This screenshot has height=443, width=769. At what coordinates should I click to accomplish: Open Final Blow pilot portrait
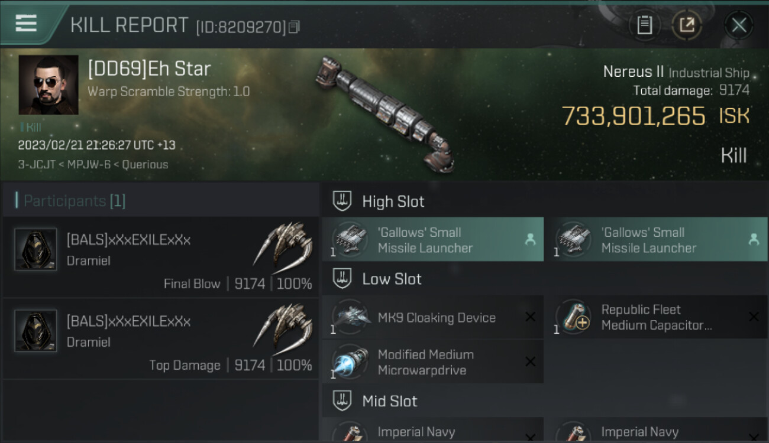[x=35, y=249]
